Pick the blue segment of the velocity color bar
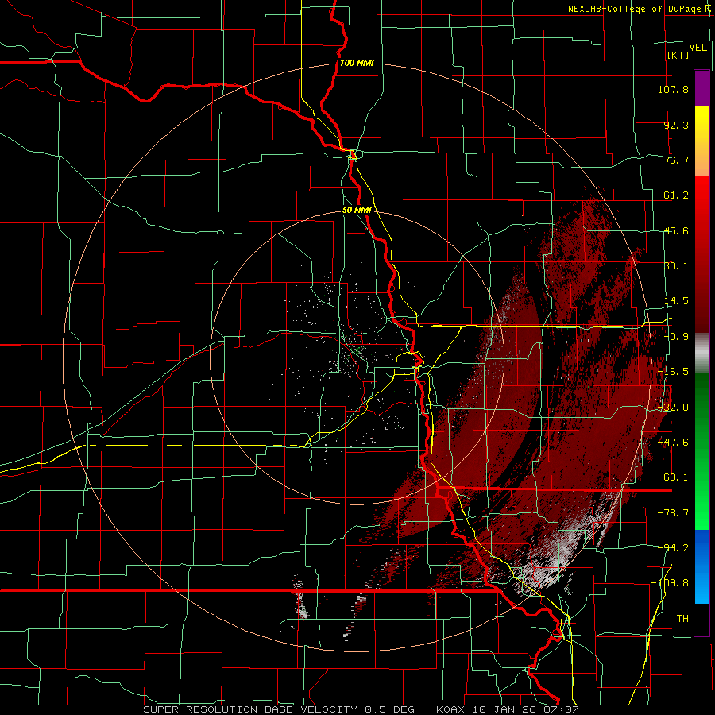Viewport: 715px width, 715px height. click(x=701, y=566)
